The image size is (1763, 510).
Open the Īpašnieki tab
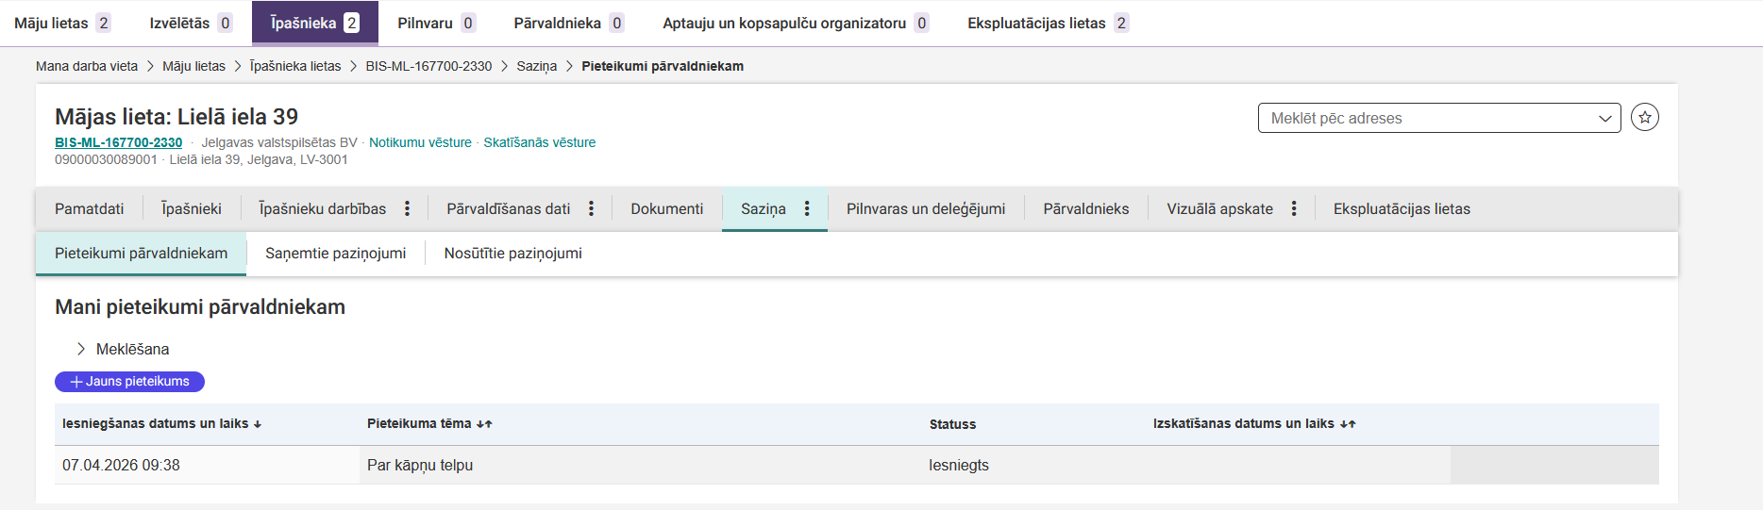pyautogui.click(x=192, y=208)
